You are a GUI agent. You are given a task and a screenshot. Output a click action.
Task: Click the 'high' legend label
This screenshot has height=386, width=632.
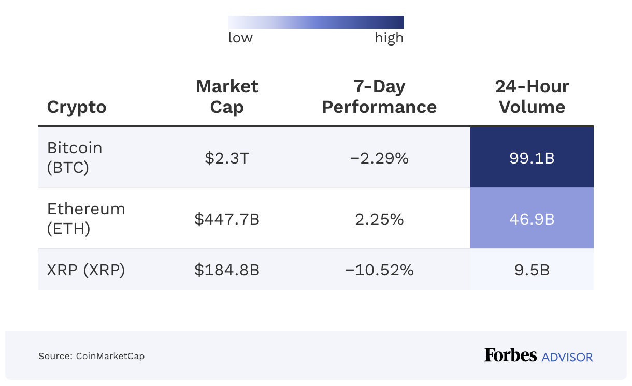pyautogui.click(x=389, y=38)
